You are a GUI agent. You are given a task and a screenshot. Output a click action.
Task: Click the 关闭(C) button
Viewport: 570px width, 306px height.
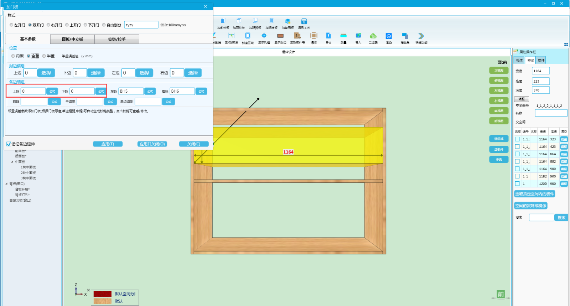click(x=193, y=144)
